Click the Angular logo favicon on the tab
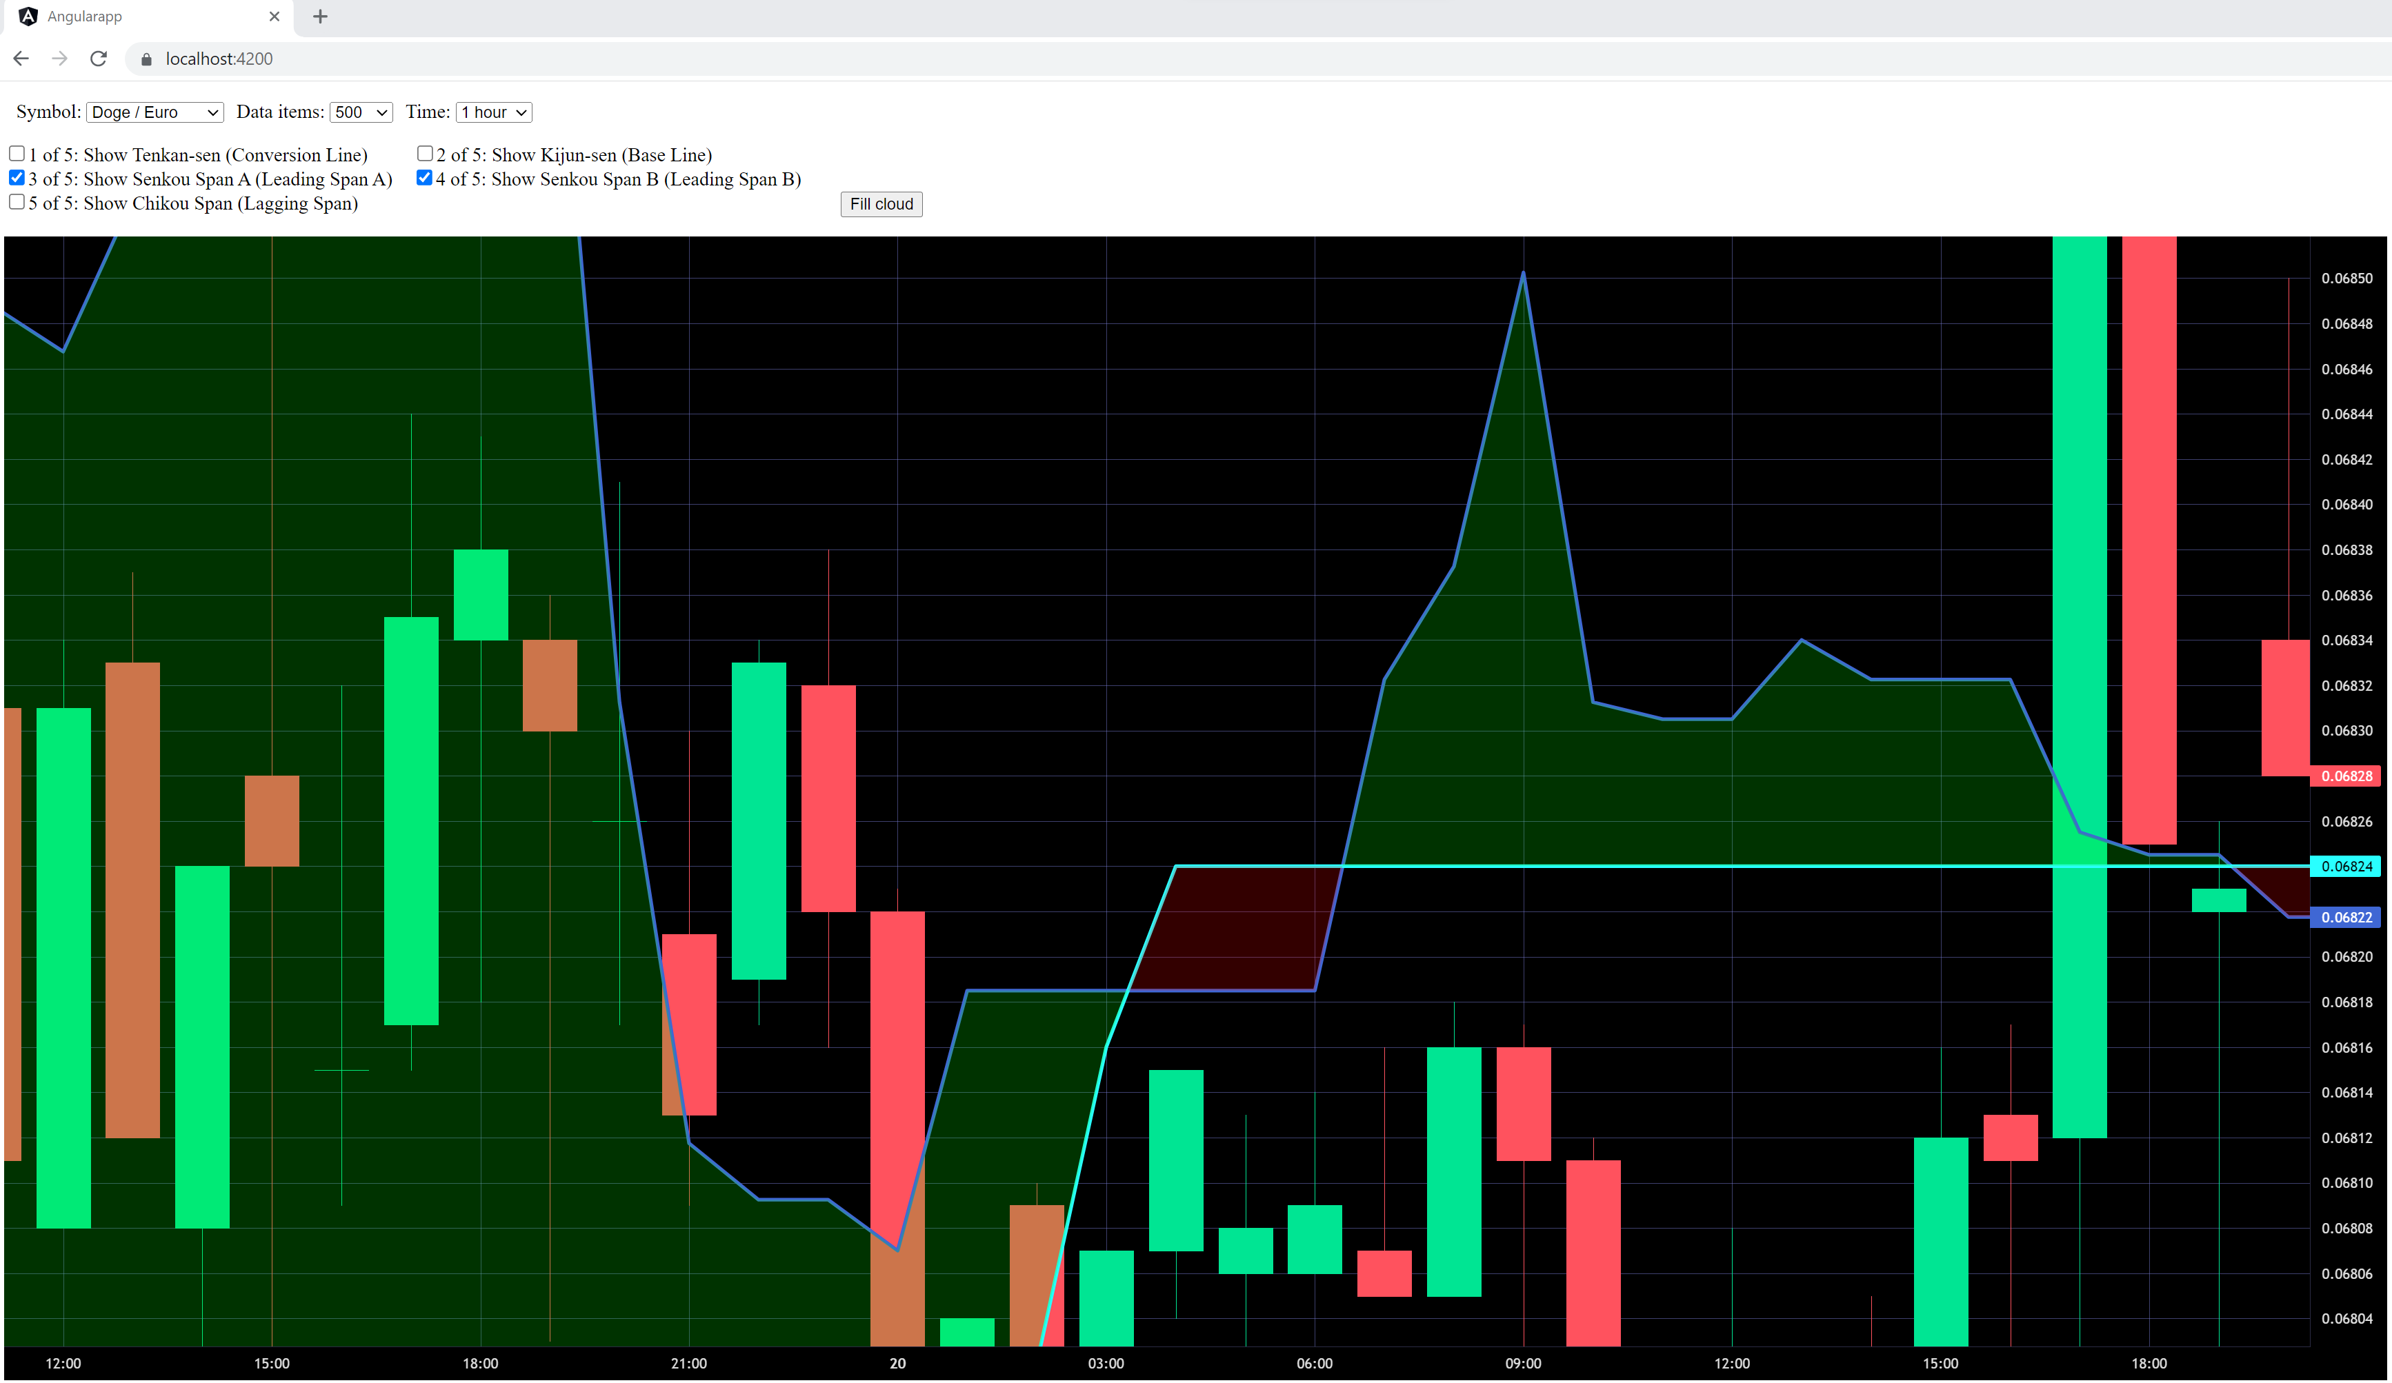Viewport: 2392px width, 1383px height. [28, 16]
